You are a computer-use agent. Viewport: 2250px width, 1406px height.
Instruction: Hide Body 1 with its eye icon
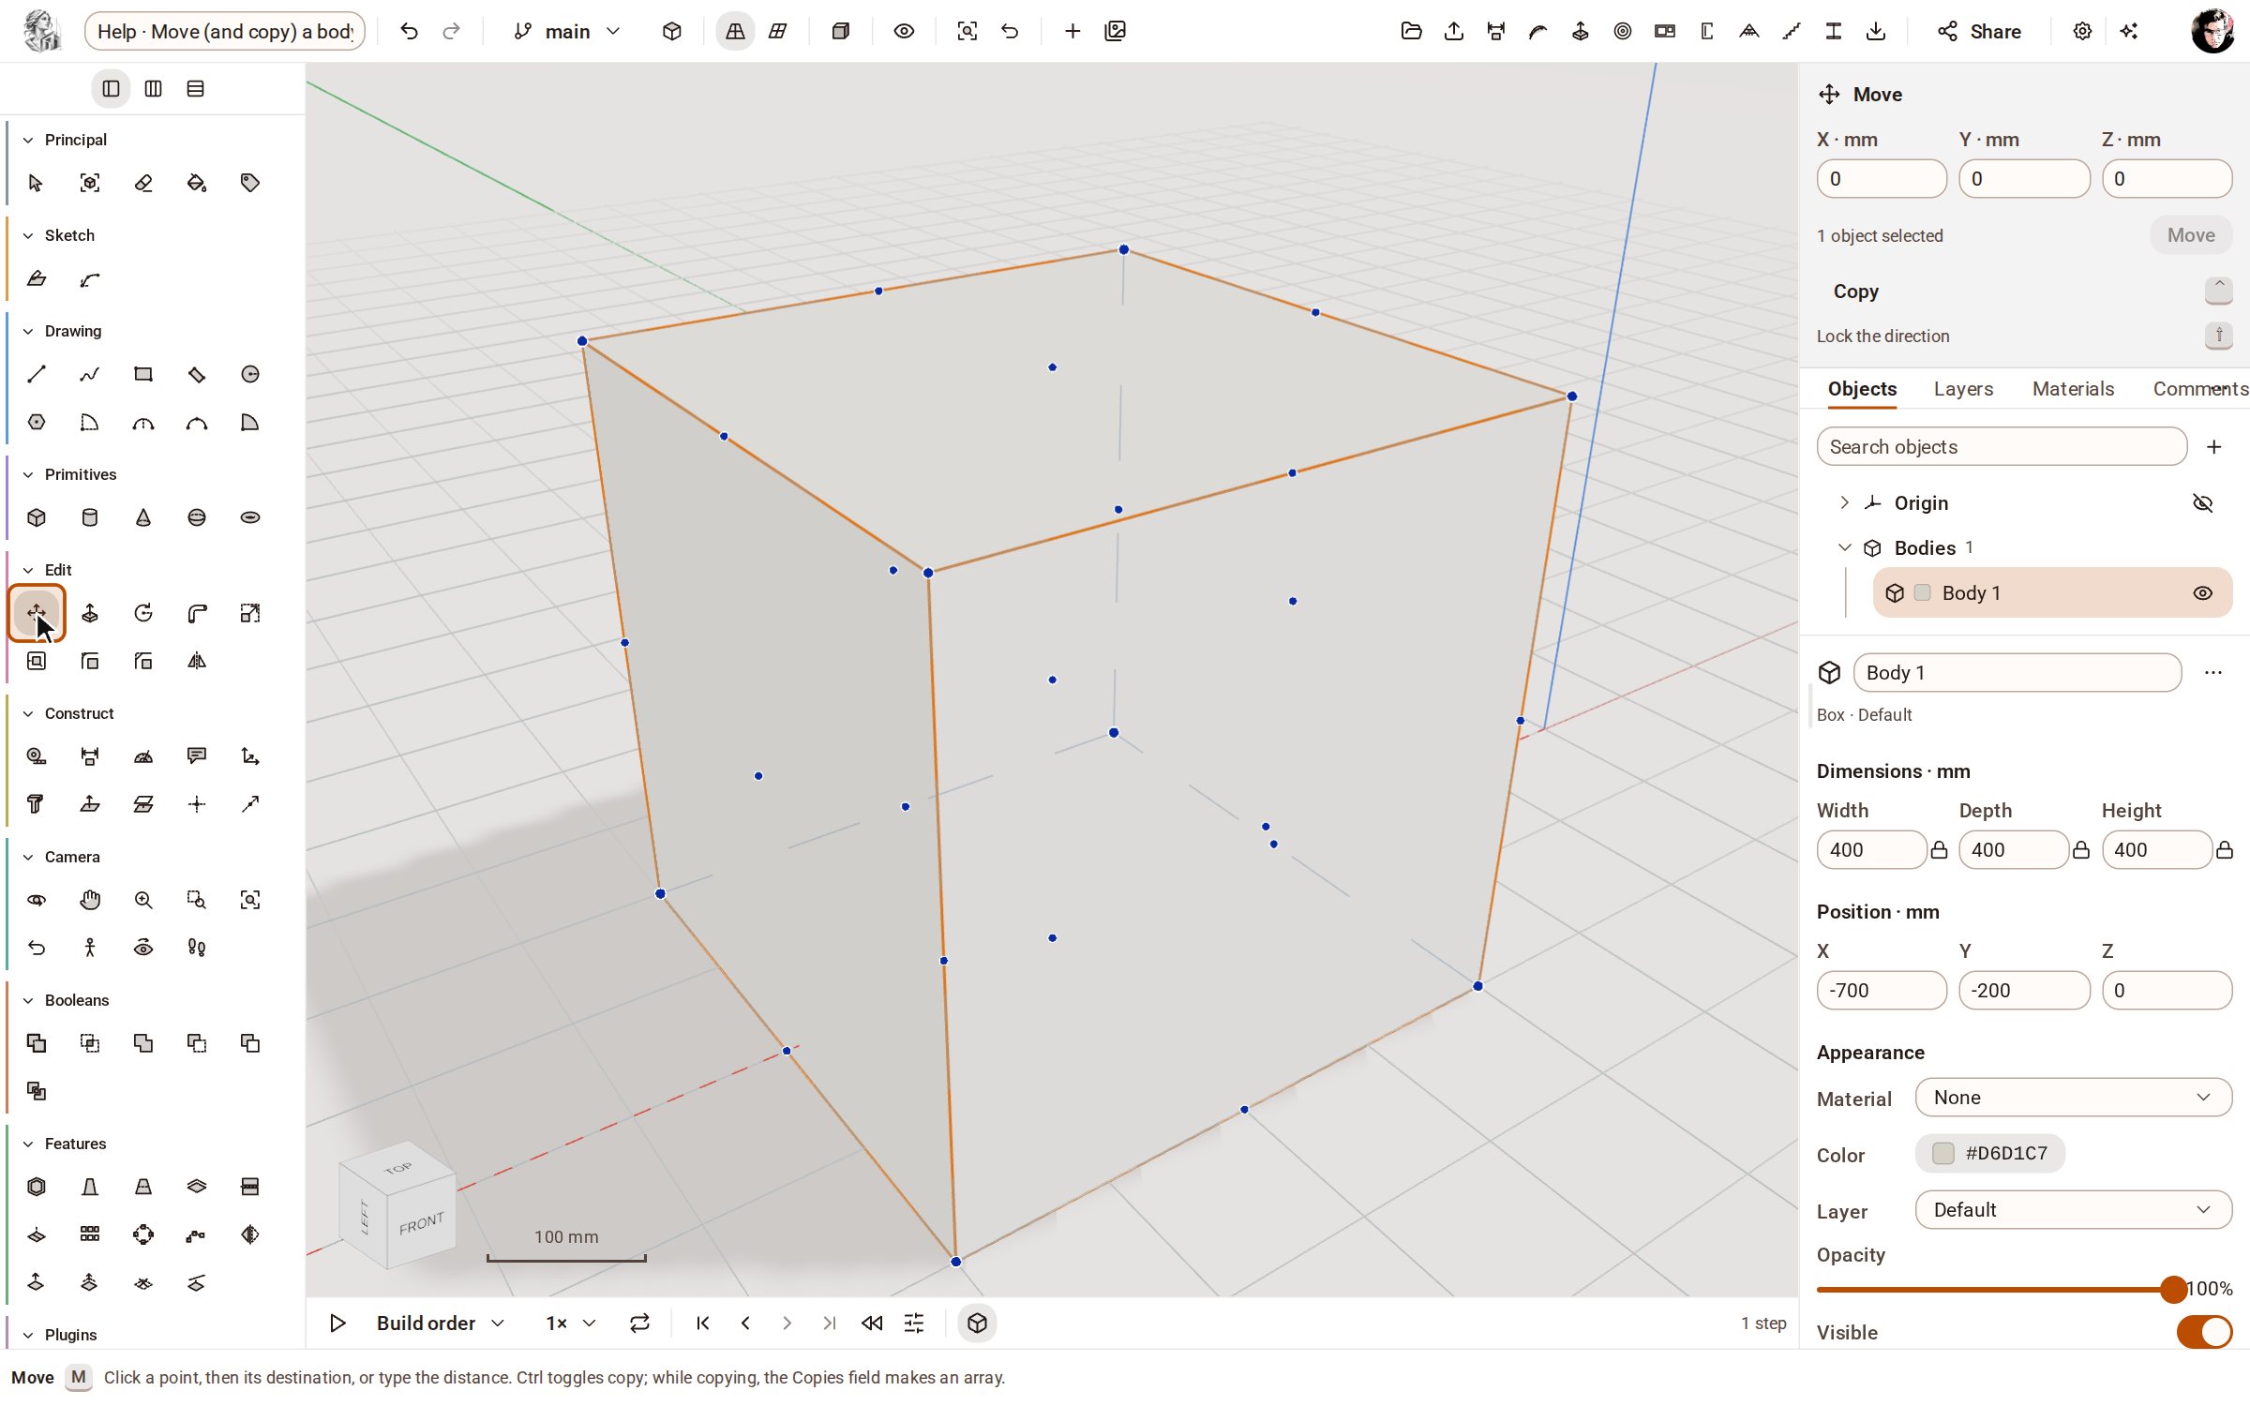(2203, 593)
